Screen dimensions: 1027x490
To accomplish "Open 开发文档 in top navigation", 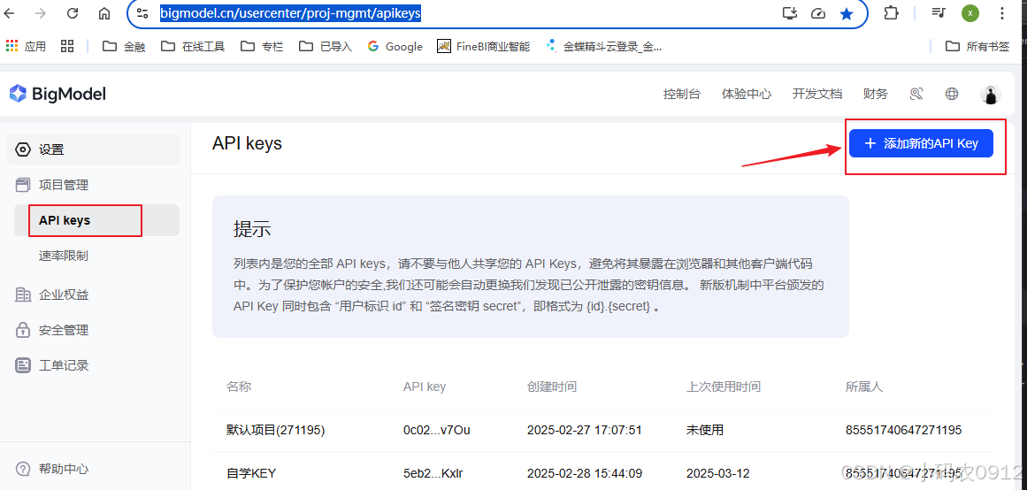I will point(816,94).
